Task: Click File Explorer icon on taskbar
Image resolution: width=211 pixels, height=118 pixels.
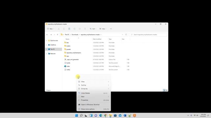Action: 110,115
